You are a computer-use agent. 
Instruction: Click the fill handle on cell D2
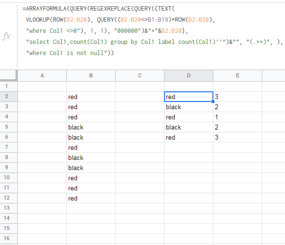pos(213,101)
